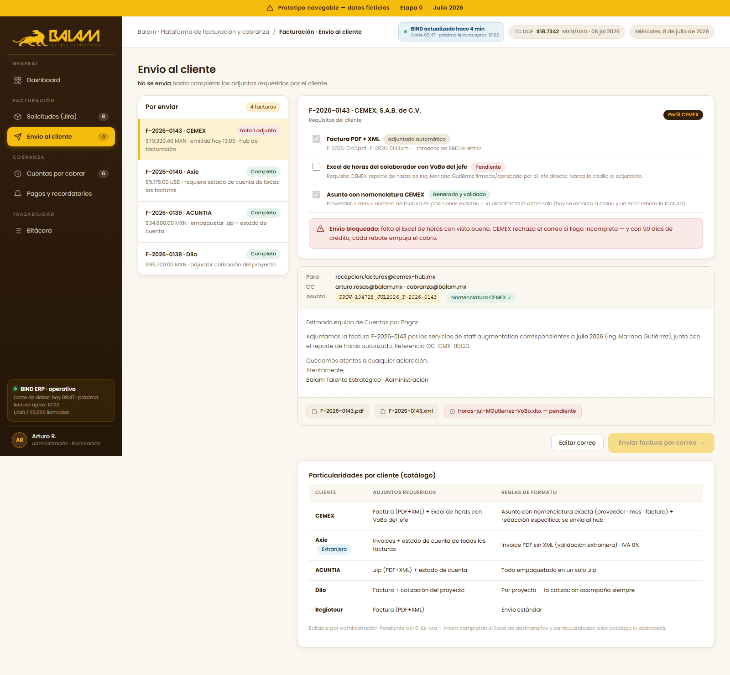Open Dashboard from the sidebar
The image size is (730, 675).
[61, 80]
